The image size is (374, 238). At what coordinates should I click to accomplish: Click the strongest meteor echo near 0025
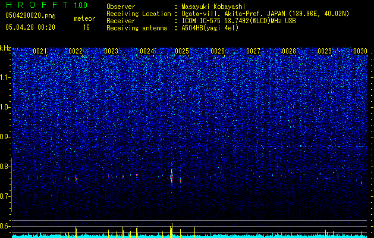[x=171, y=177]
